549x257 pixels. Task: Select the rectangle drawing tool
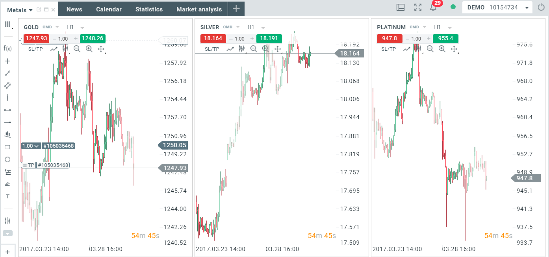click(7, 147)
